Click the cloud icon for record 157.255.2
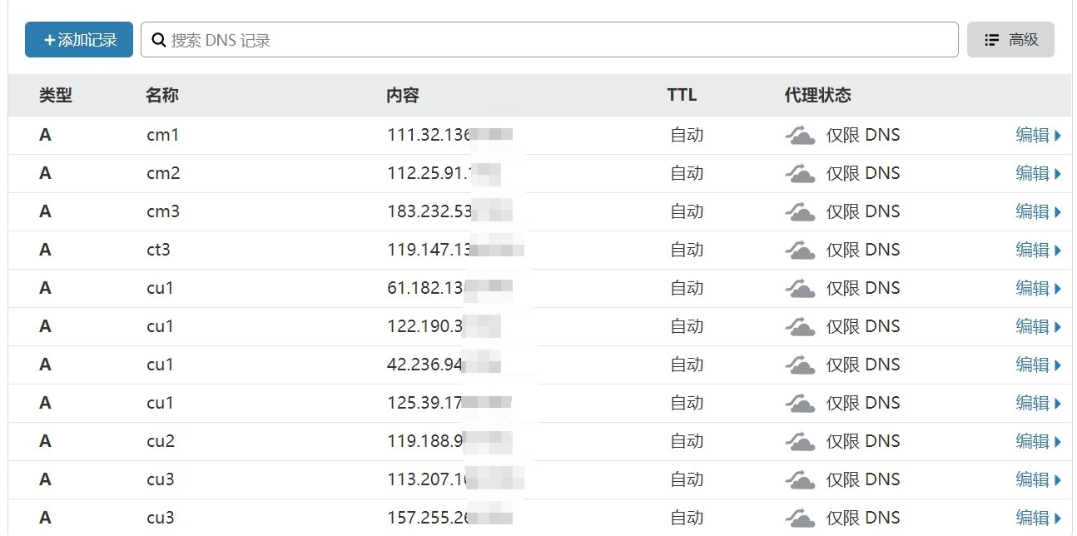The width and height of the screenshot is (1077, 536). click(800, 519)
